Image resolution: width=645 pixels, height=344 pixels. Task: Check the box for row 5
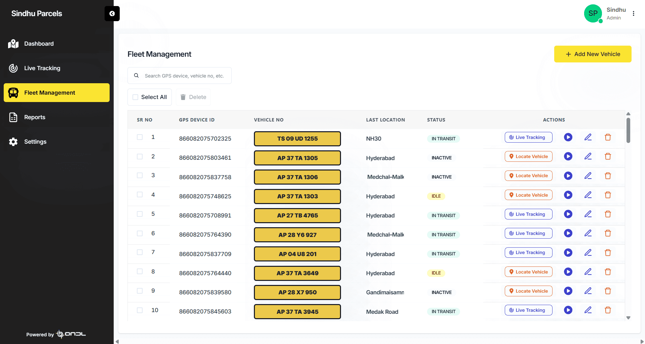tap(140, 214)
